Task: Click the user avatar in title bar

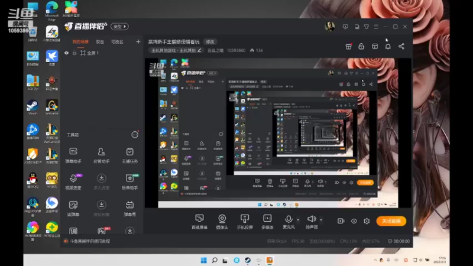Action: pyautogui.click(x=330, y=27)
